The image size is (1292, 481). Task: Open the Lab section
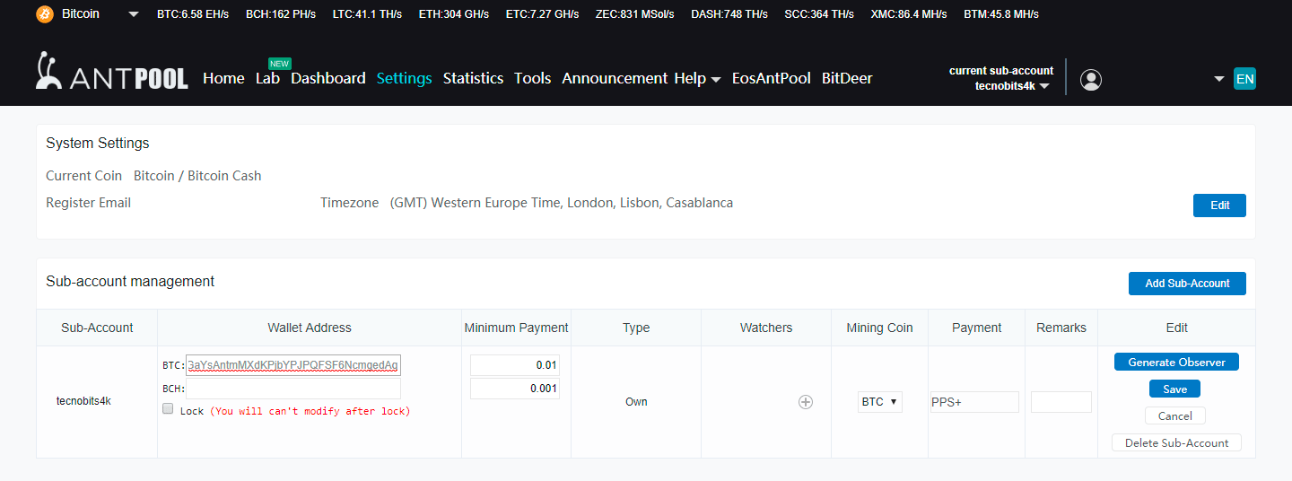click(x=267, y=78)
